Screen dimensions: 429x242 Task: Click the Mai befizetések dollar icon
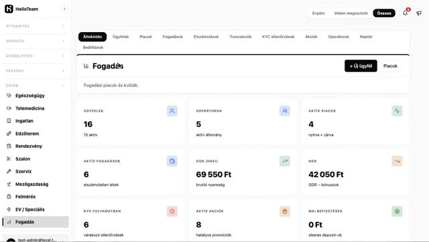[397, 211]
